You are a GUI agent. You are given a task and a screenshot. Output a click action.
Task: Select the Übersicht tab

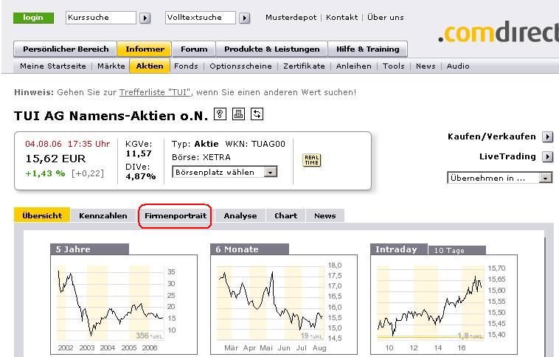pyautogui.click(x=42, y=215)
